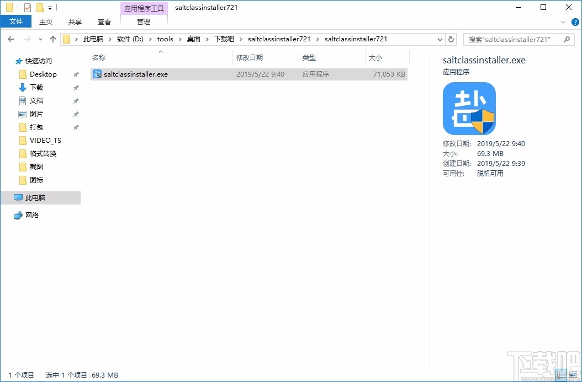Click the app preview thumbnail in details pane

coord(469,108)
